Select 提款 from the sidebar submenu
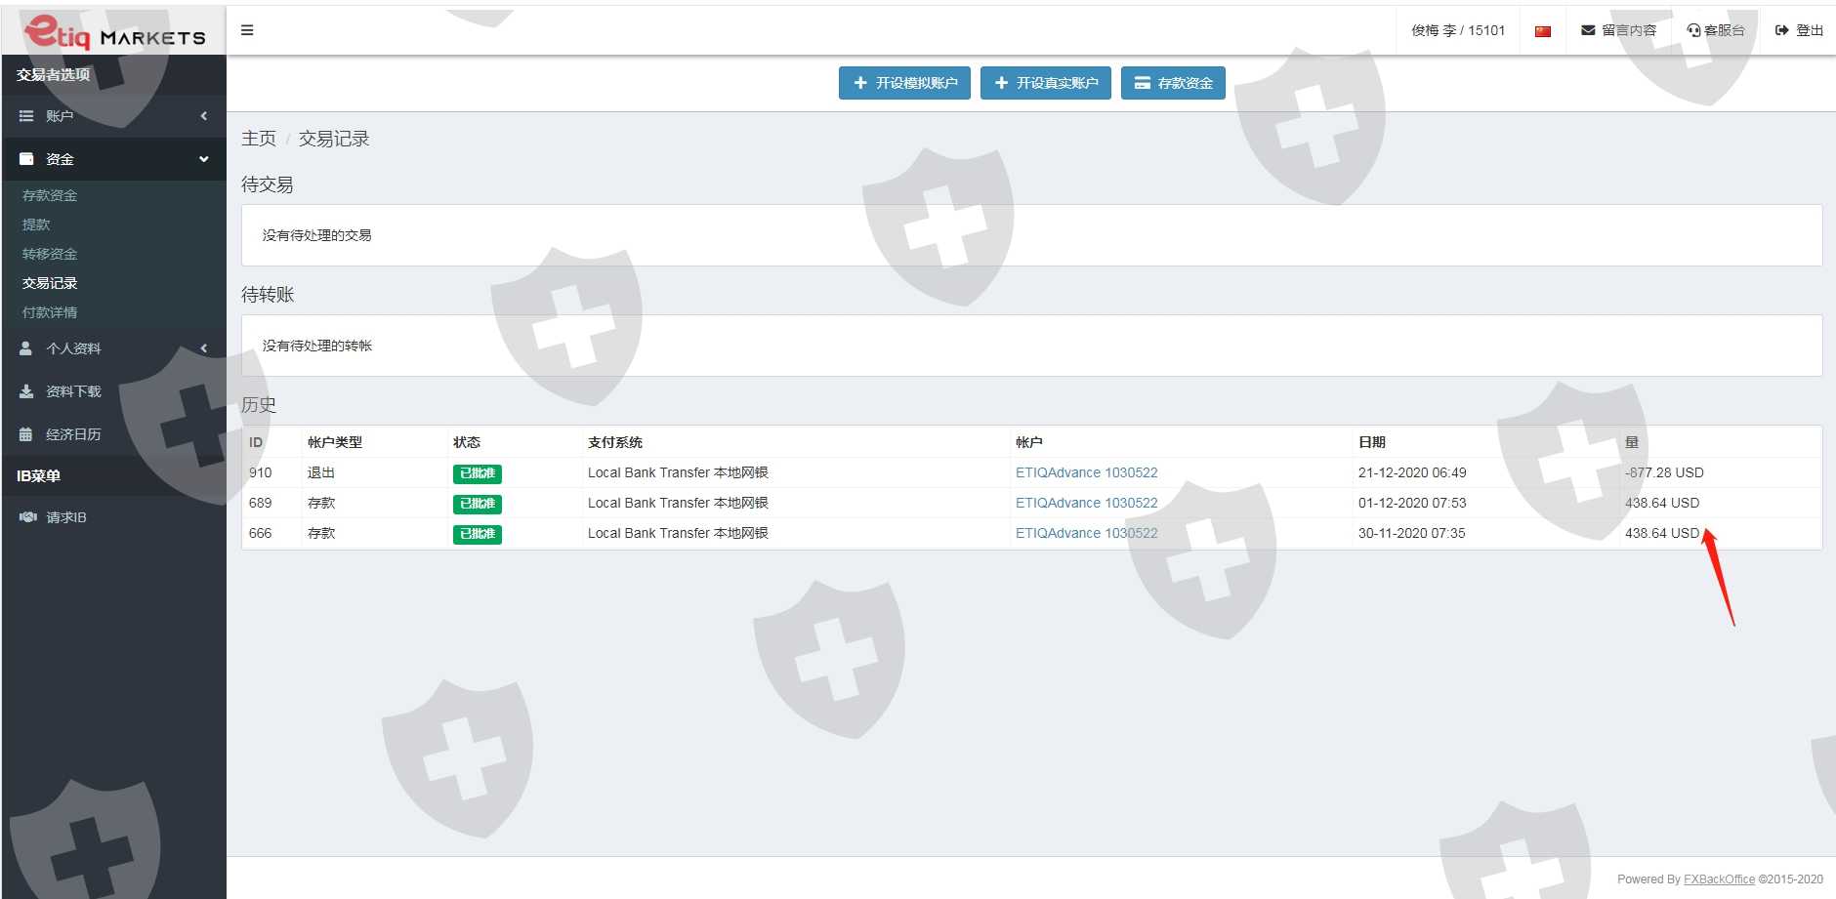1836x899 pixels. pyautogui.click(x=36, y=225)
